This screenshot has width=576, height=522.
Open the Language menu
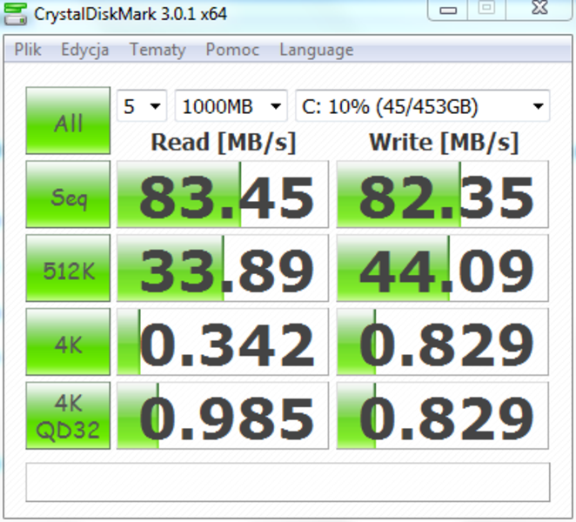[317, 50]
